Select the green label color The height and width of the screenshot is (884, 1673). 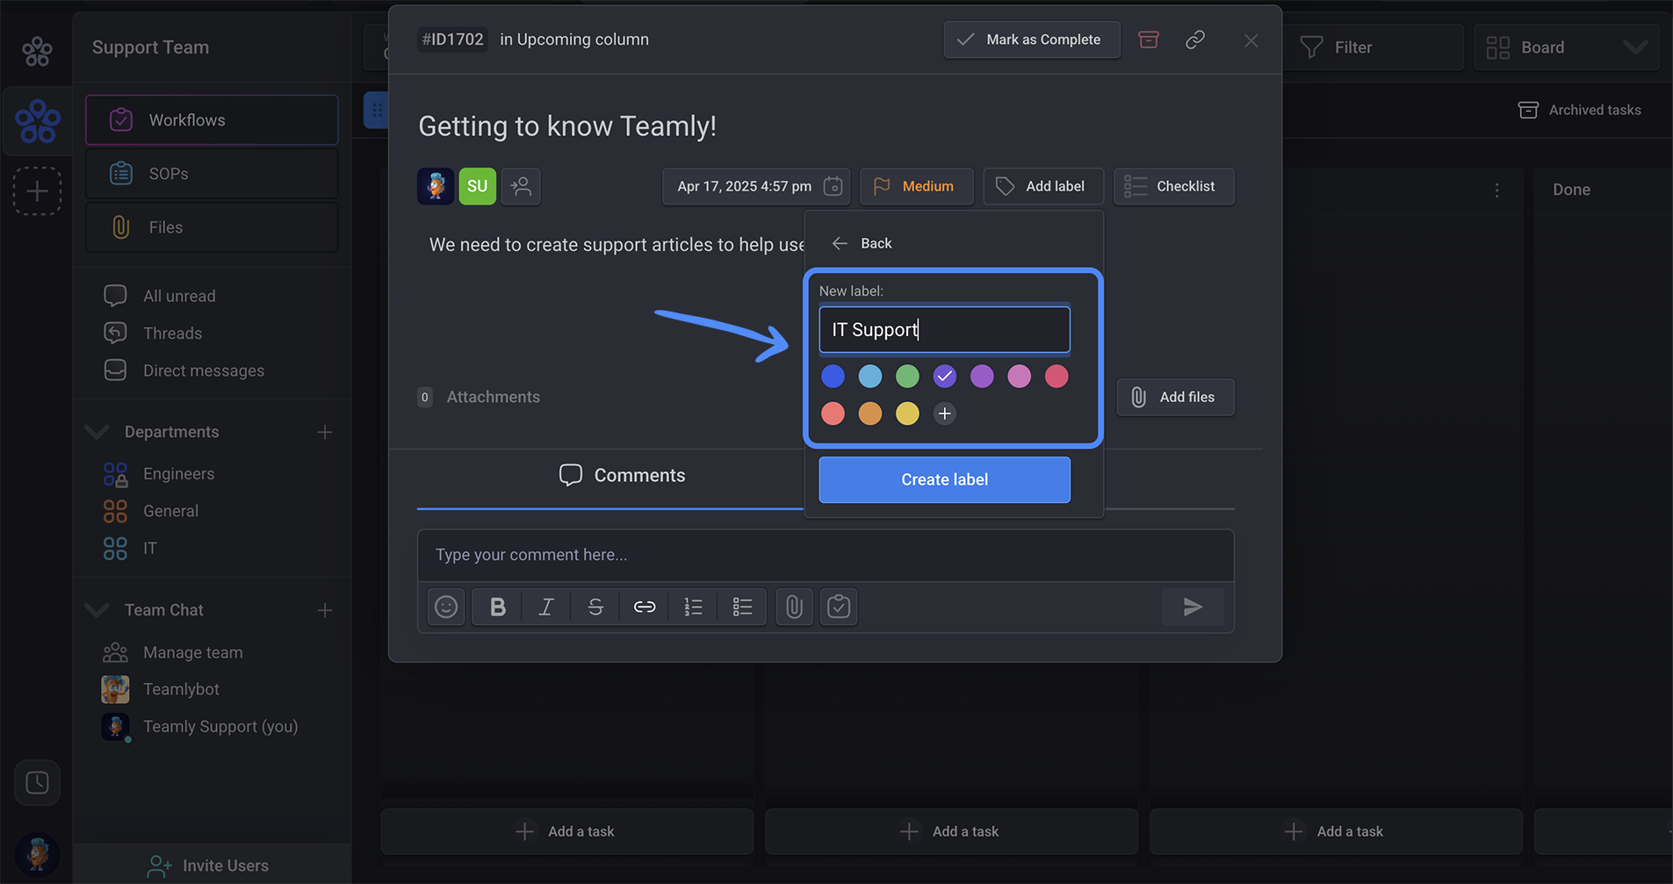click(x=907, y=377)
